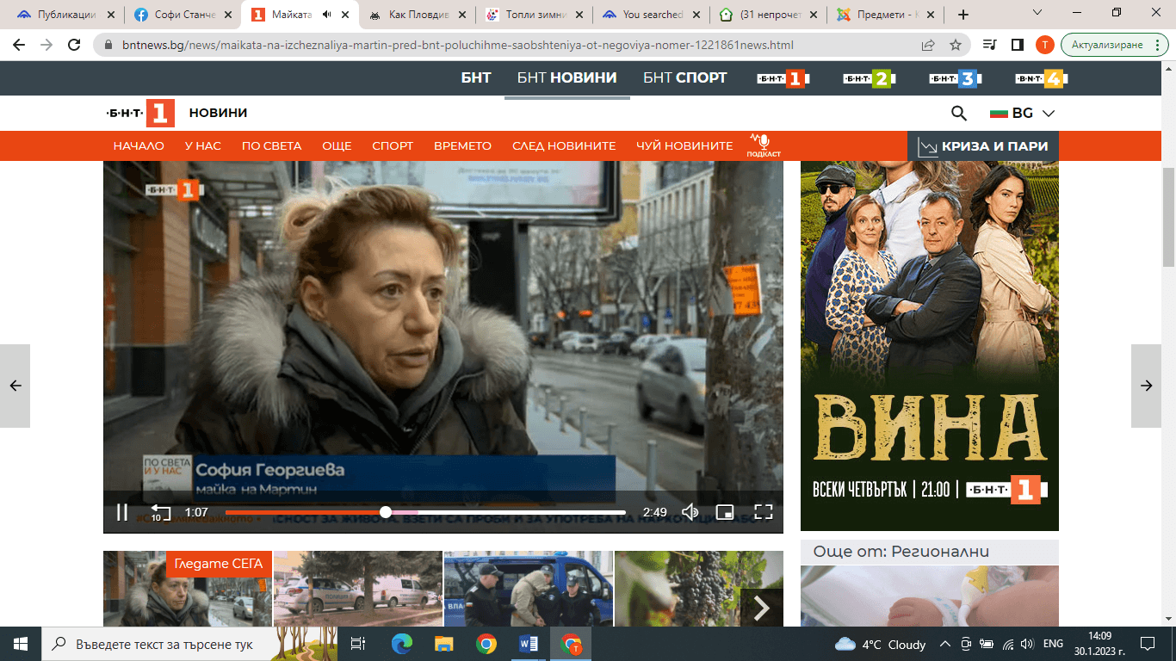Switch to БНТ 3 channel logo

click(956, 78)
